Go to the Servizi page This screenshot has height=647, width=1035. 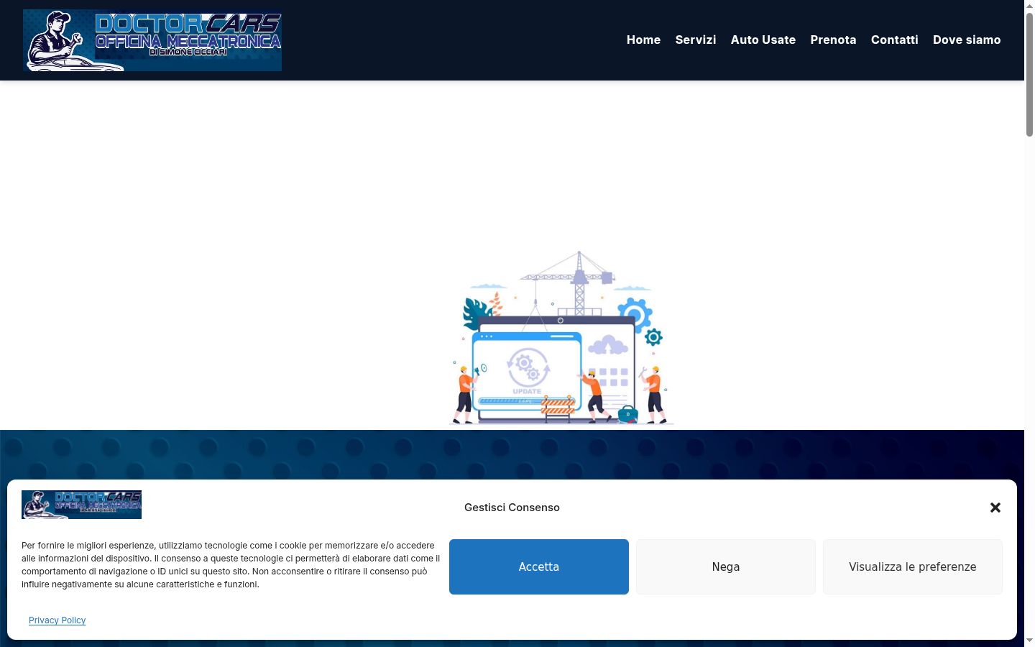coord(696,40)
